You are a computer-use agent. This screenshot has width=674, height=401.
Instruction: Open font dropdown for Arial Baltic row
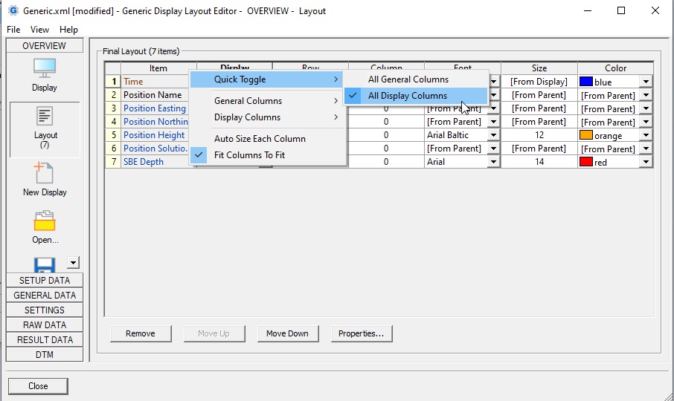(x=492, y=135)
